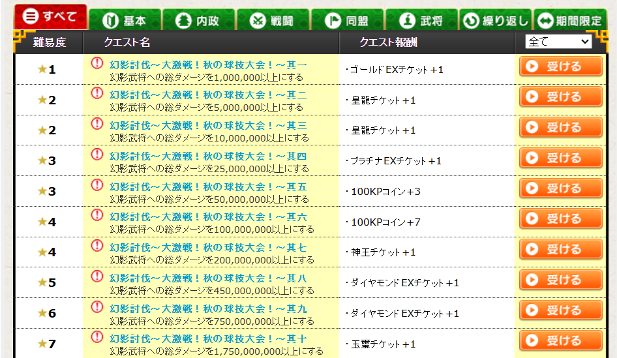Open quest link 幻影討伐 其四
The width and height of the screenshot is (617, 358).
point(208,157)
